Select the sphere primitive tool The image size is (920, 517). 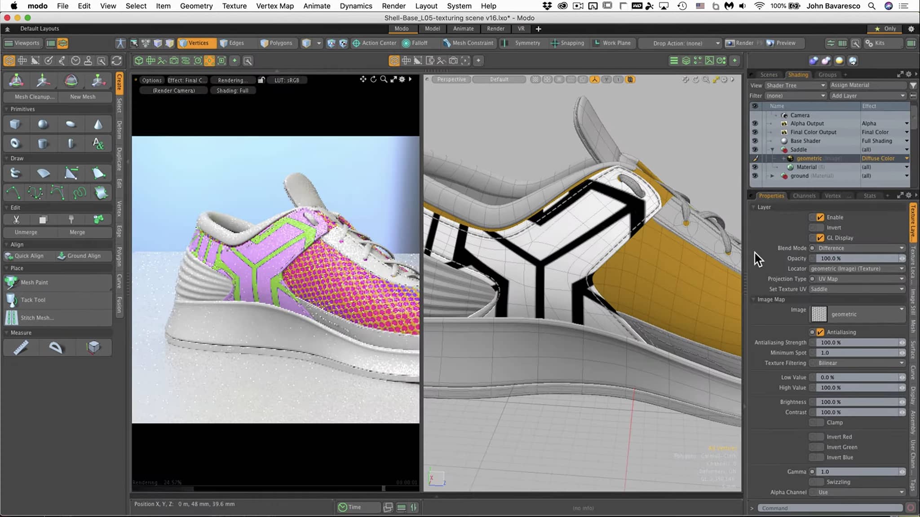[43, 124]
